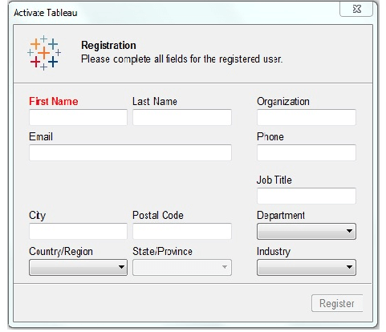Click into the Organization field

(x=307, y=117)
